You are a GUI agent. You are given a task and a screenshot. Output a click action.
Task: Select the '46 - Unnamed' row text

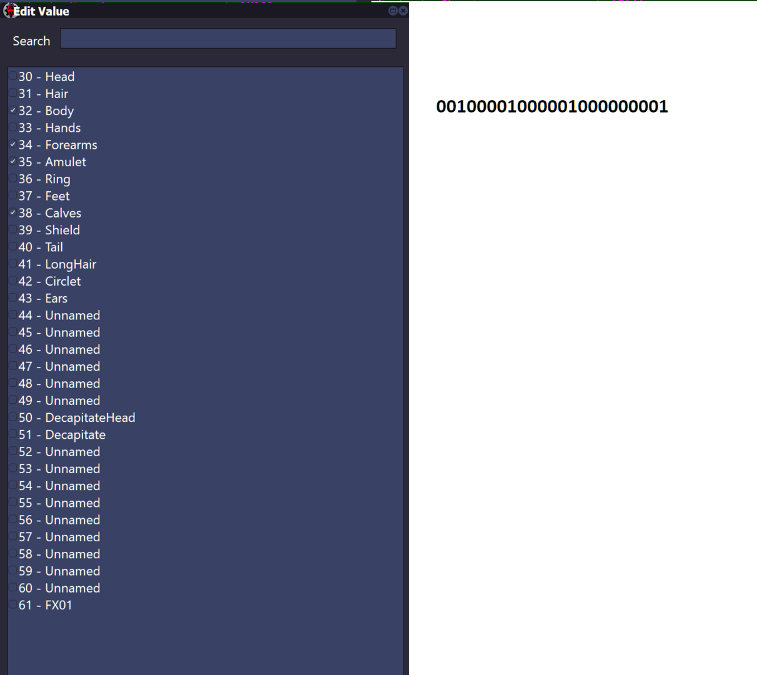point(59,349)
